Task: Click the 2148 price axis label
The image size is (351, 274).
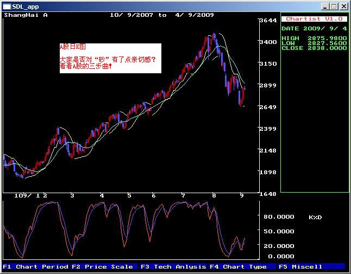Action: coord(268,150)
